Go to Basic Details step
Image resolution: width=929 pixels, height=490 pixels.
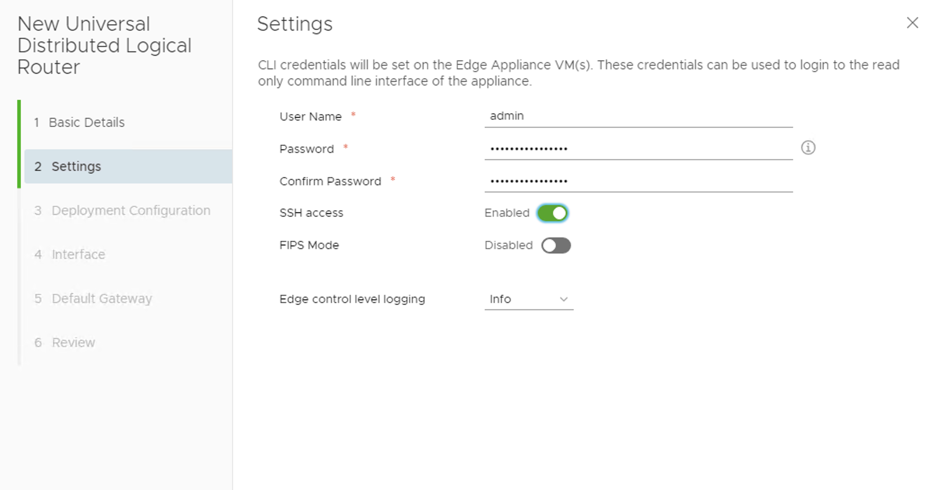click(86, 122)
